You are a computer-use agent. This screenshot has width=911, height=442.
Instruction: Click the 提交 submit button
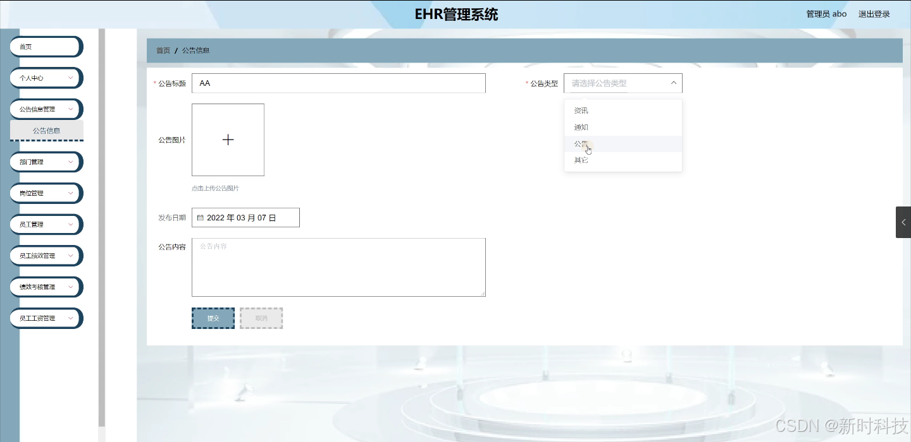pyautogui.click(x=213, y=318)
